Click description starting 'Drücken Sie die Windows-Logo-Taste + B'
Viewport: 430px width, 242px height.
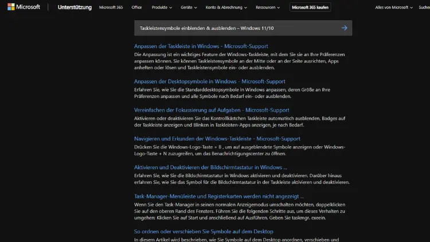240,150
